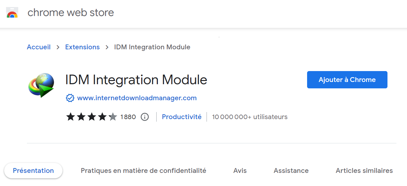Screen dimensions: 407x186
Task: Click the 1880 ratings count
Action: pyautogui.click(x=128, y=117)
